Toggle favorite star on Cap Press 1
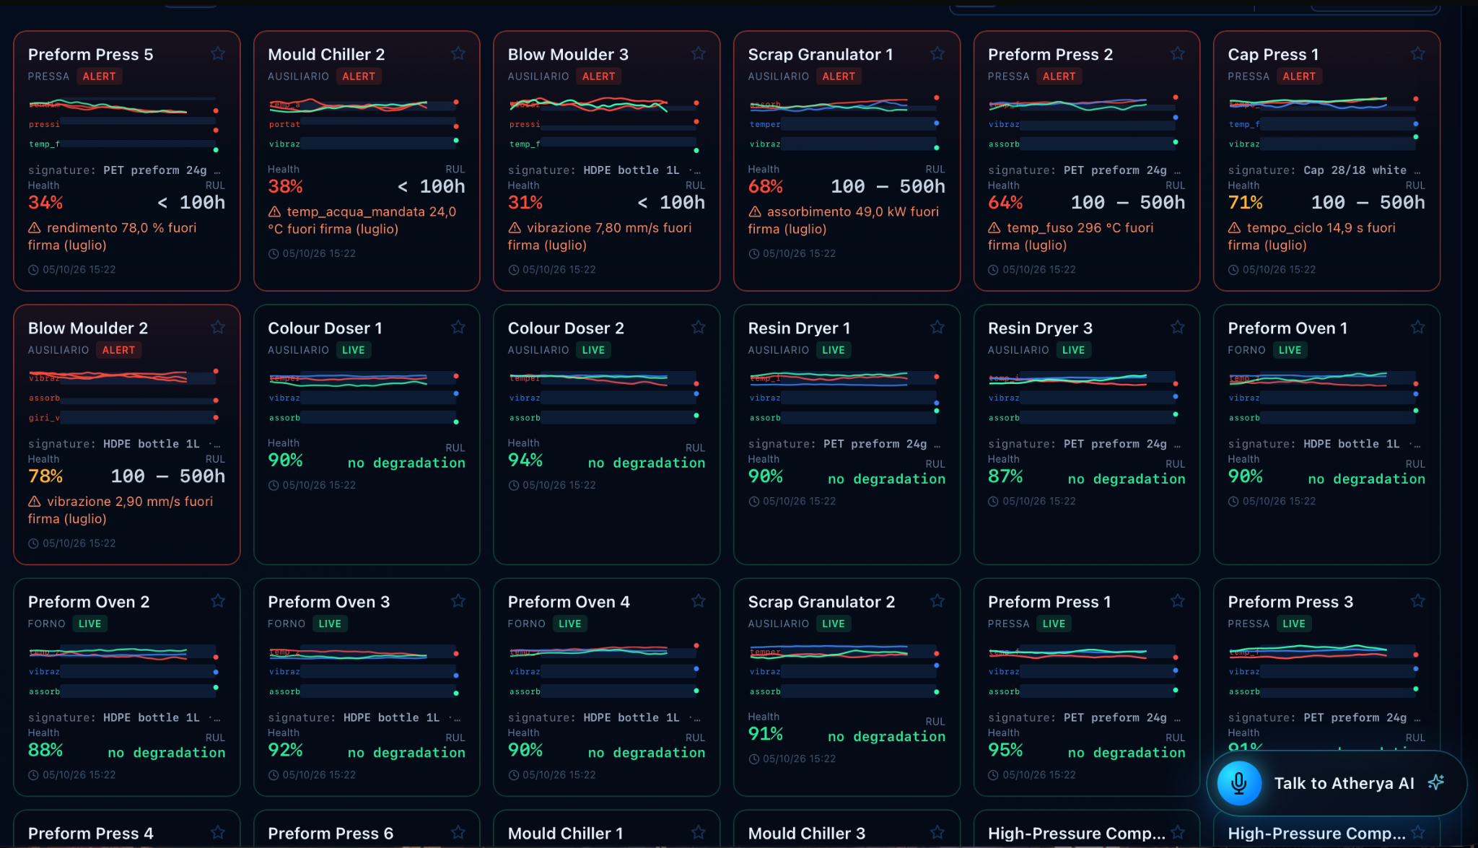 click(1417, 53)
